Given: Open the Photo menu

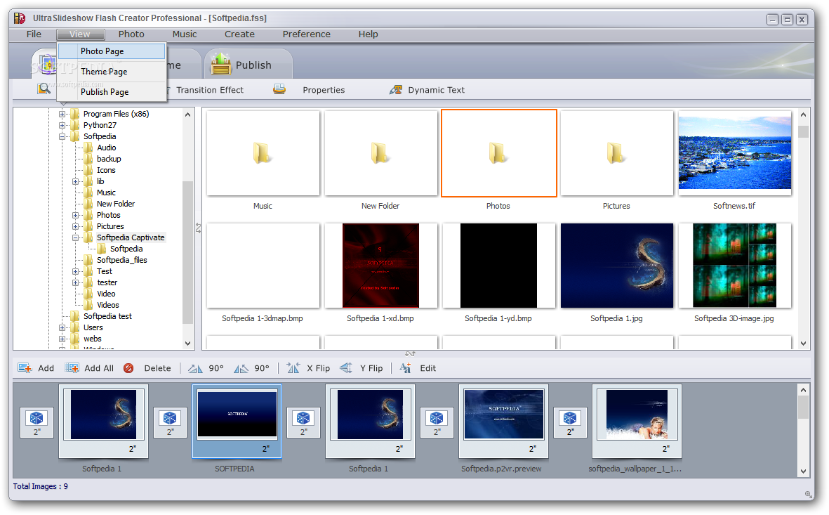Looking at the screenshot, I should (x=131, y=34).
